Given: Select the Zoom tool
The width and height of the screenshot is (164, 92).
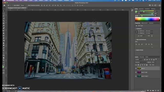Looking at the screenshot, I should [4, 60].
